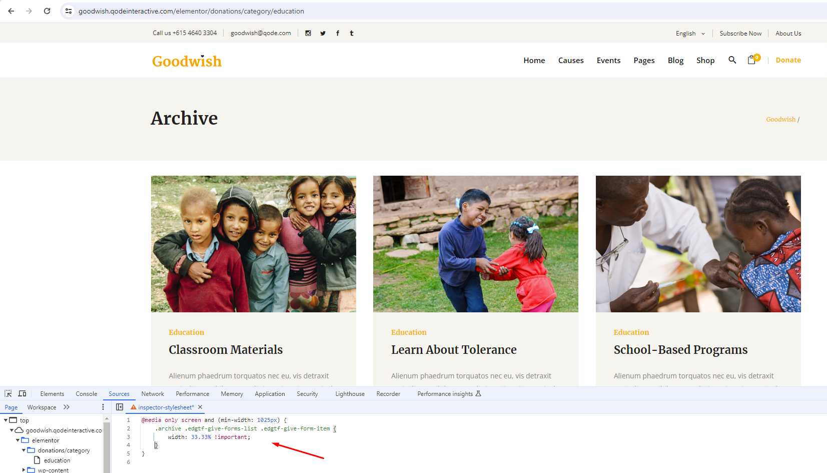Toggle the navigator sidebar panel
Screen dimensions: 827x473
click(120, 407)
